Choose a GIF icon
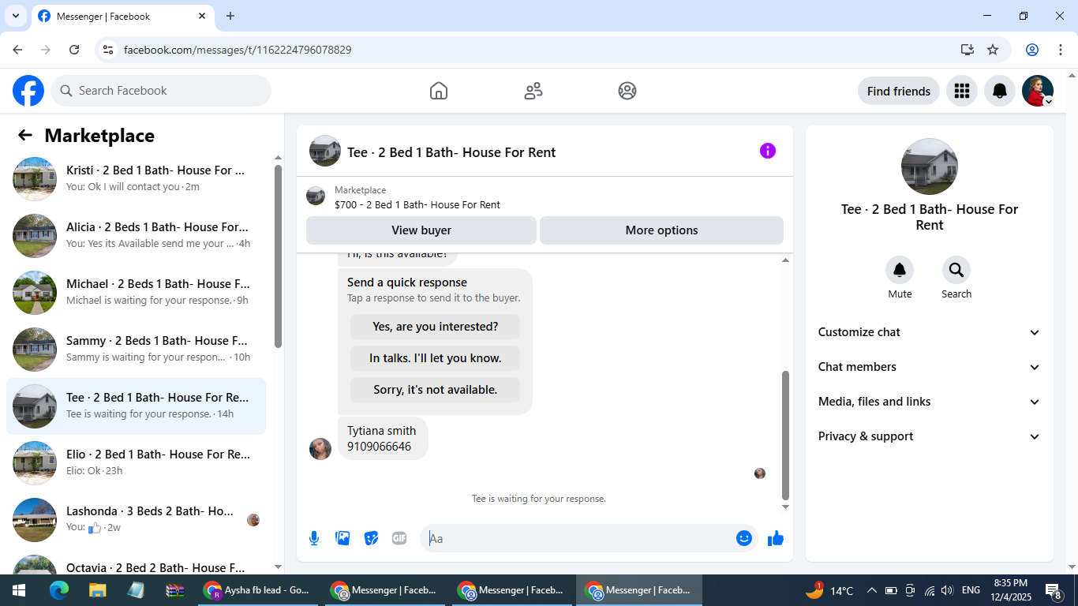Image resolution: width=1078 pixels, height=606 pixels. click(x=399, y=538)
